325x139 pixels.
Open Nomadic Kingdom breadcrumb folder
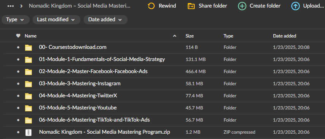click(80, 6)
